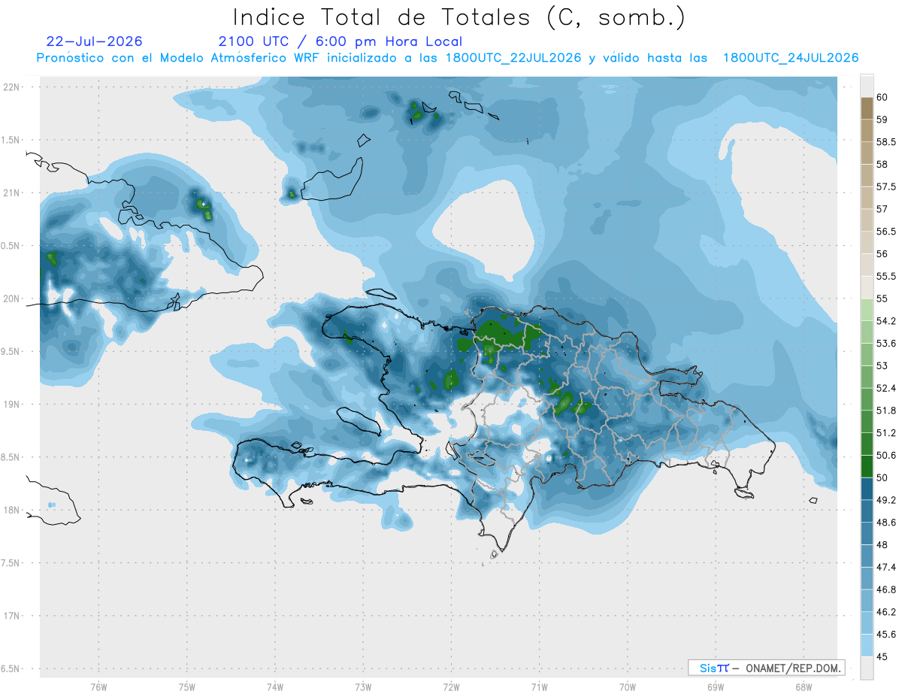Pick the light blue swatch between 45 and 45.6
The image size is (902, 697).
coord(867,646)
